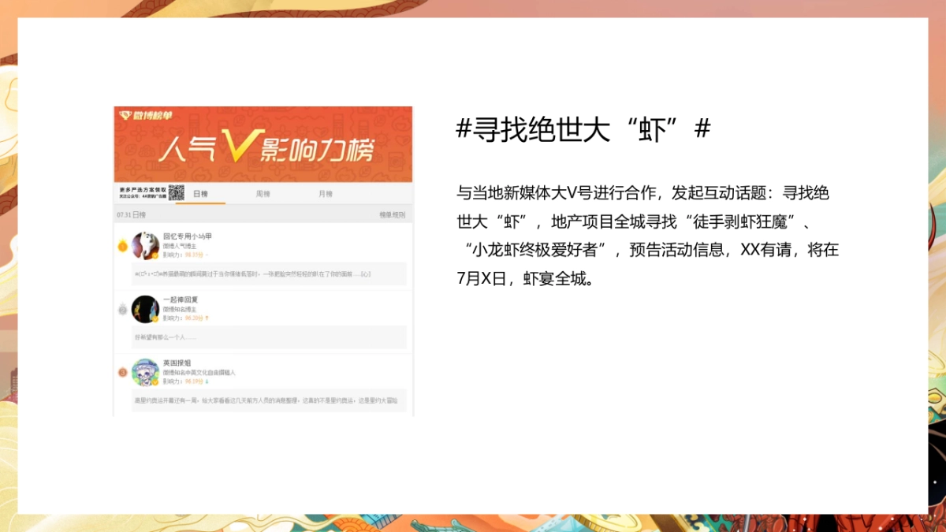Open avatar of 英国报姐
946x532 pixels.
(x=145, y=372)
